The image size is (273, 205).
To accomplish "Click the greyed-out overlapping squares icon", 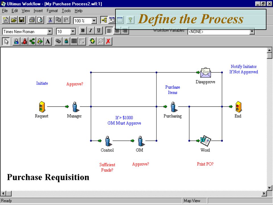I will (x=82, y=42).
